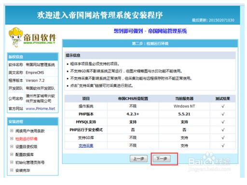Click the EmpireCMS English name value
Screen dimensions: 247x185
tap(35, 72)
